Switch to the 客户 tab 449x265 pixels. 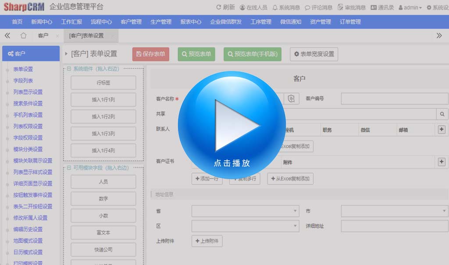point(43,35)
